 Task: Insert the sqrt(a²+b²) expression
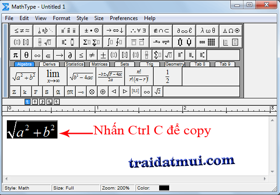[x=24, y=77]
